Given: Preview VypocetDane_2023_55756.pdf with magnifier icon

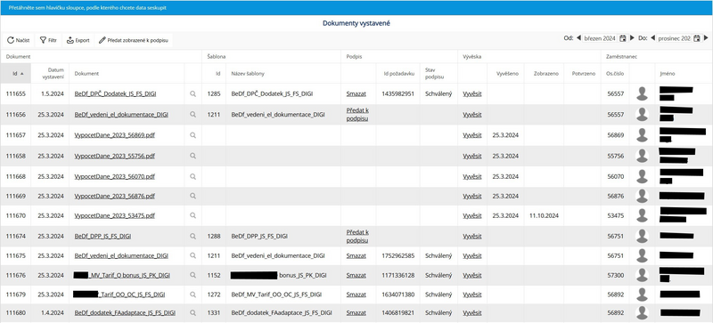Looking at the screenshot, I should point(193,156).
